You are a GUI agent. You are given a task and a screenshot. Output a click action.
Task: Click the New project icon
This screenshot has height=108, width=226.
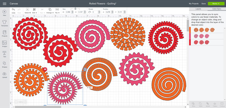click(5, 12)
